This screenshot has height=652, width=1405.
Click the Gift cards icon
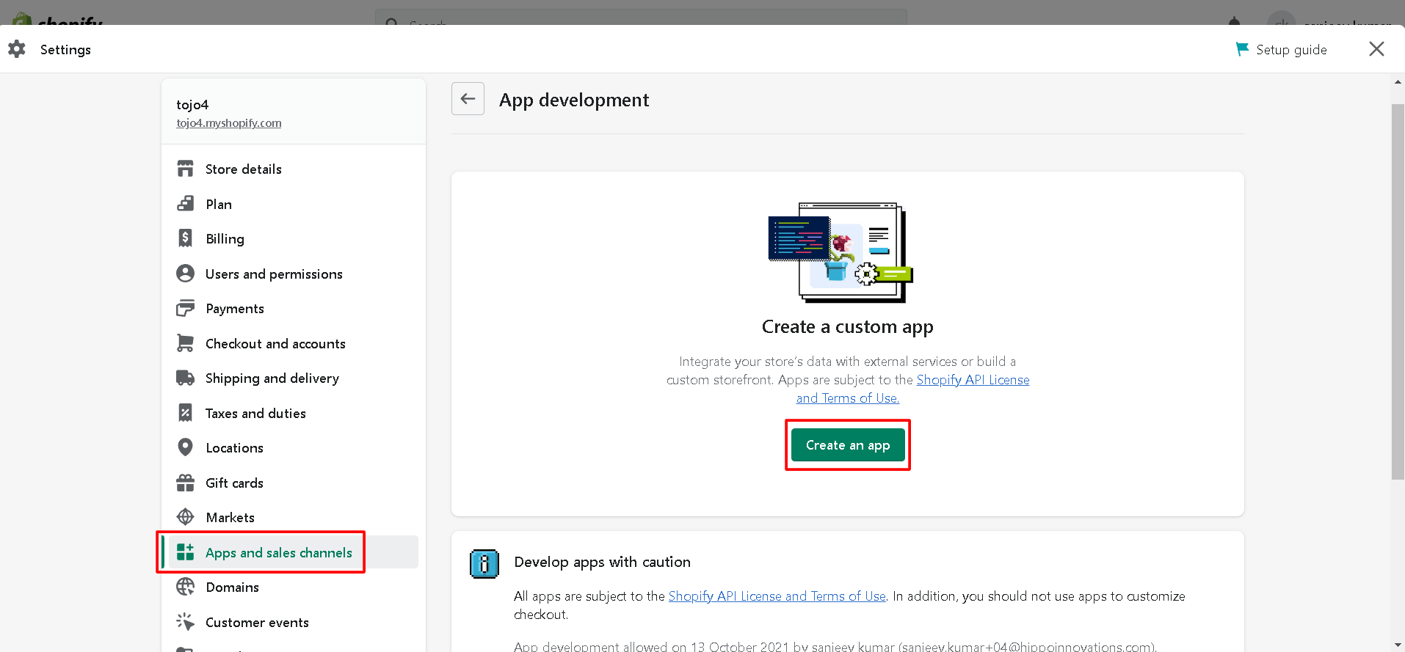[186, 483]
